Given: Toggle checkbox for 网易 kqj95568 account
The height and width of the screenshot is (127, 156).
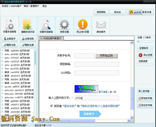Looking at the screenshot, I should pyautogui.click(x=2, y=51).
